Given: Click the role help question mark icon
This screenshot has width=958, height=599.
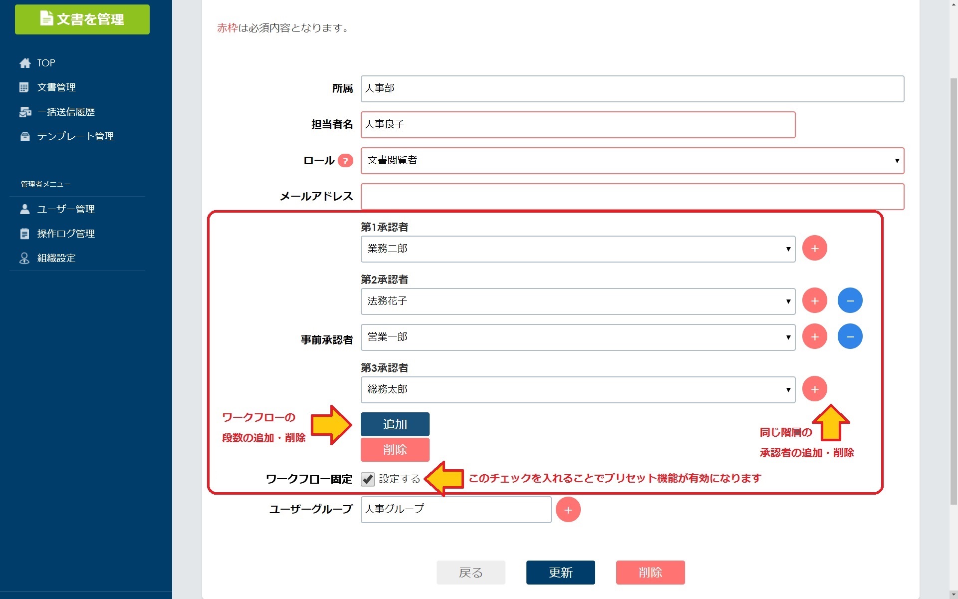Looking at the screenshot, I should point(345,161).
